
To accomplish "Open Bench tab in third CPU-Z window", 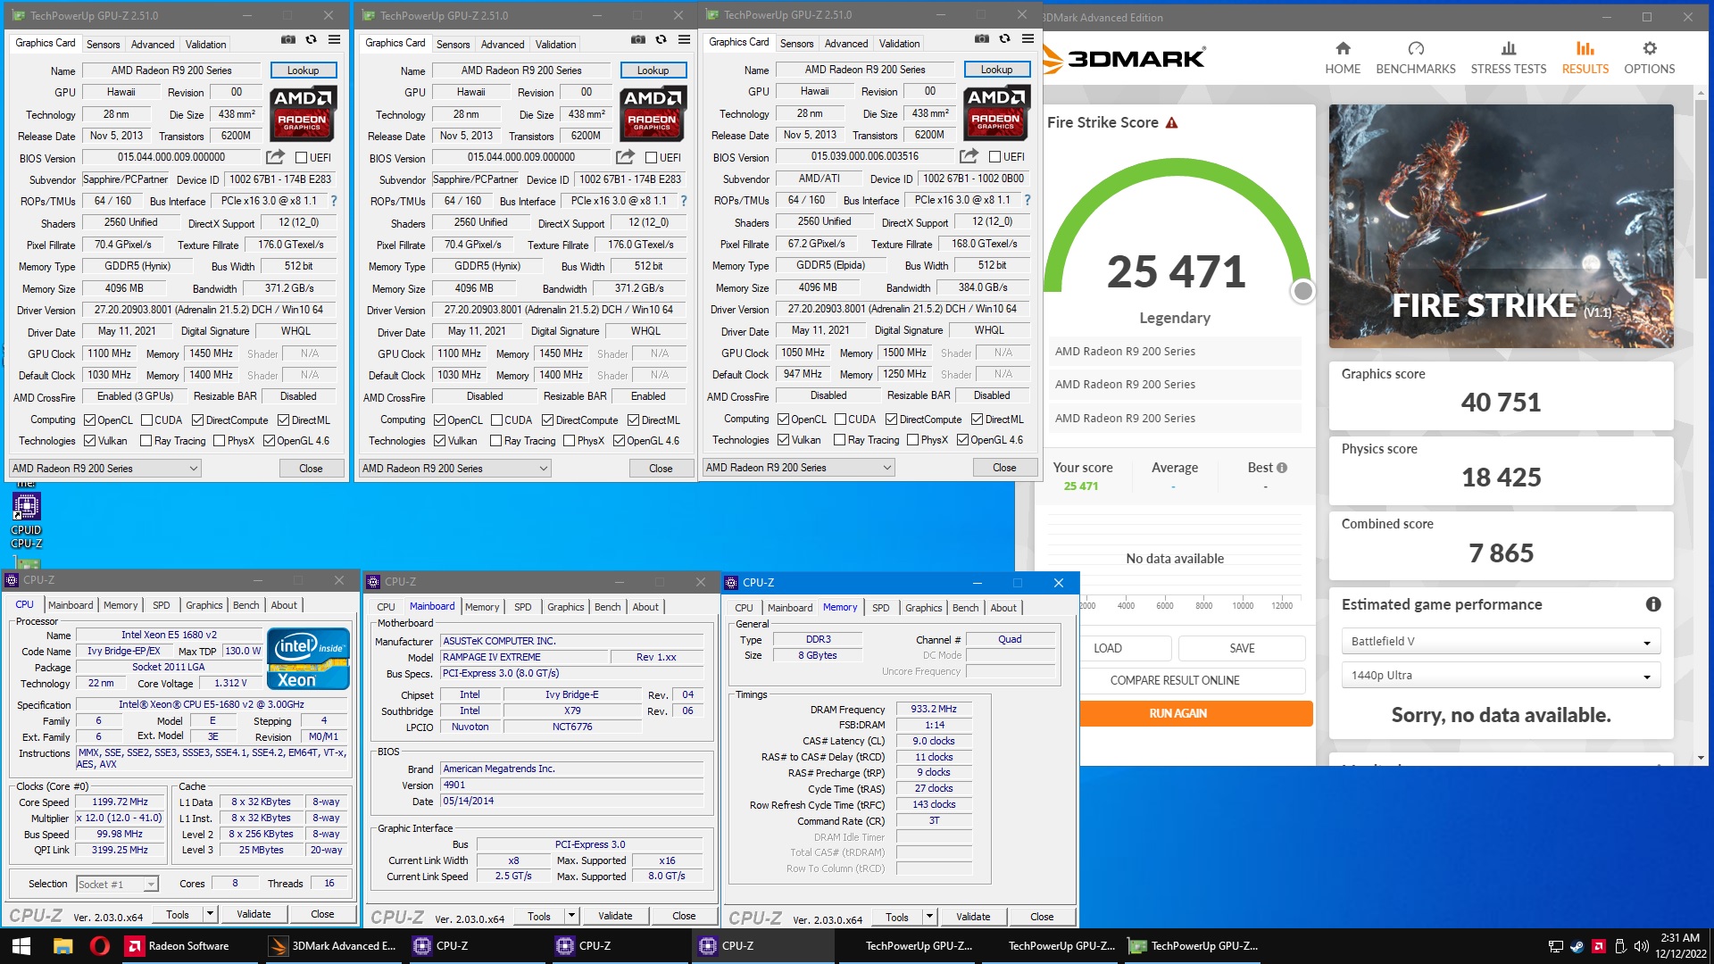I will [x=965, y=608].
